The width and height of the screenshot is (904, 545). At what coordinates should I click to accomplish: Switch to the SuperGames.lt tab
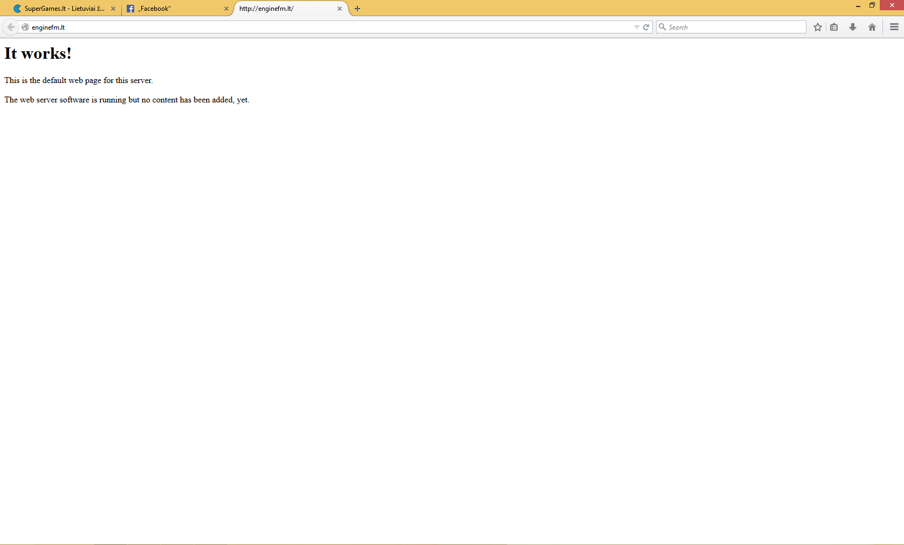(x=64, y=9)
